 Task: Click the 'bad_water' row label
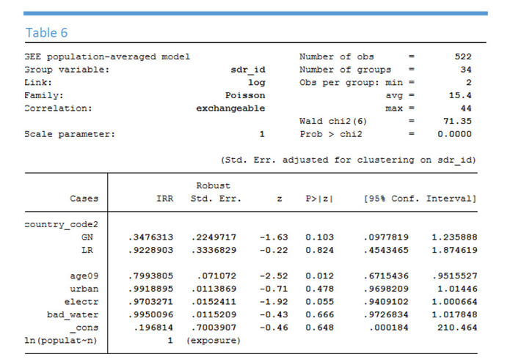[x=73, y=315]
